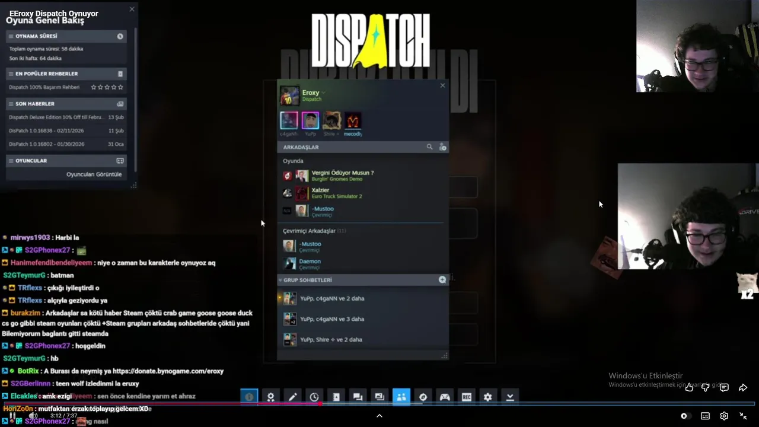This screenshot has height=427, width=759.
Task: Click the icon in Oyuncular header
Action: tap(120, 161)
